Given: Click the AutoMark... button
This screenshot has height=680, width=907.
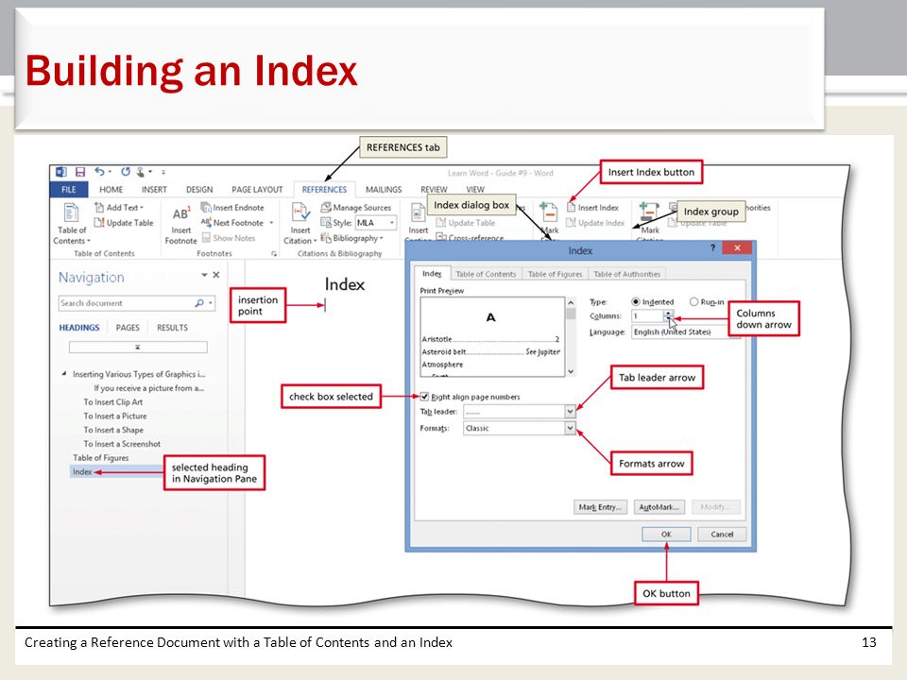Looking at the screenshot, I should pos(659,507).
